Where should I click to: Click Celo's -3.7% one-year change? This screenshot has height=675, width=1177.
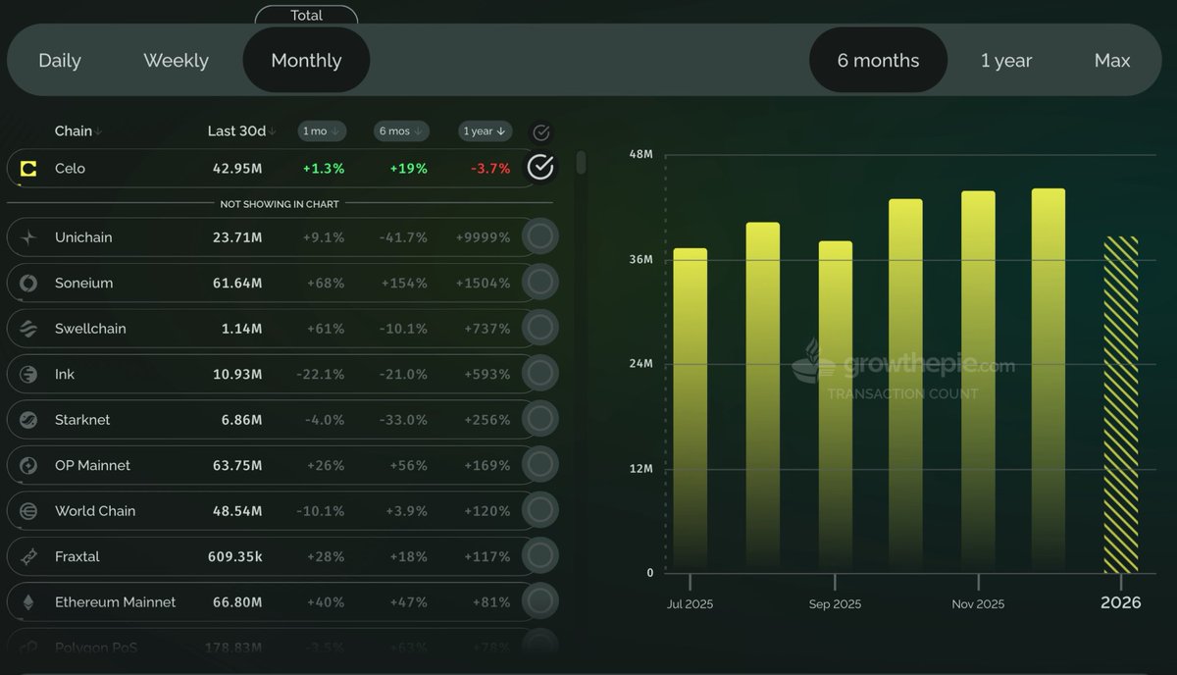[490, 169]
